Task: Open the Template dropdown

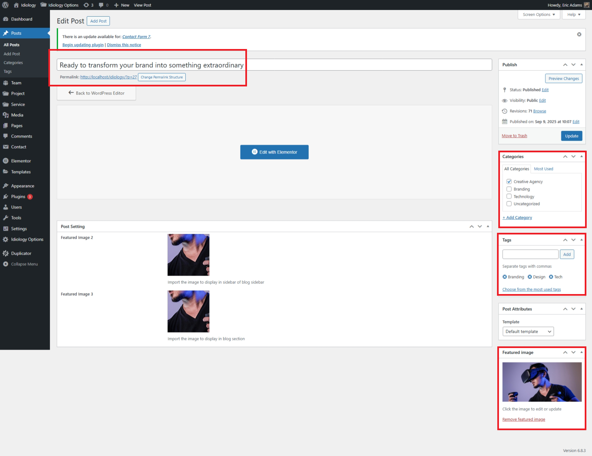Action: tap(528, 331)
